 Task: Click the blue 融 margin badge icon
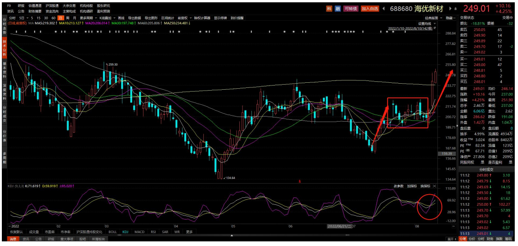pyautogui.click(x=338, y=8)
